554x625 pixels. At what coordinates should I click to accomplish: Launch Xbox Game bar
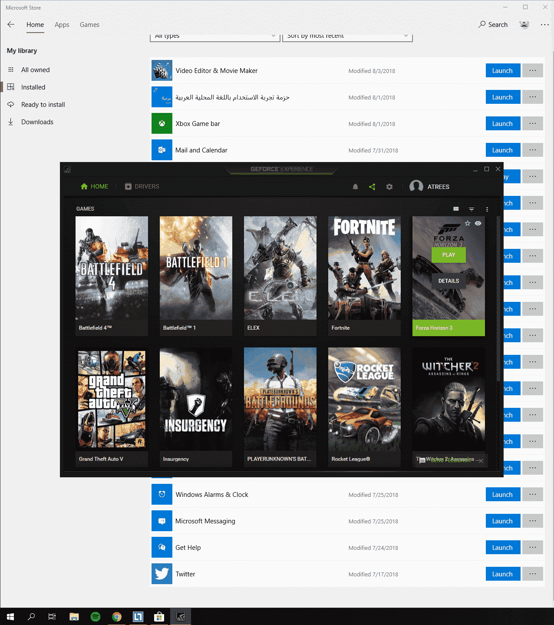point(503,124)
